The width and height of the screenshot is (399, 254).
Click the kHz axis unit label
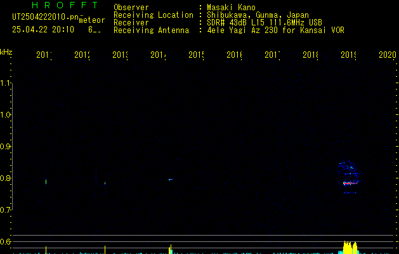[x=6, y=52]
